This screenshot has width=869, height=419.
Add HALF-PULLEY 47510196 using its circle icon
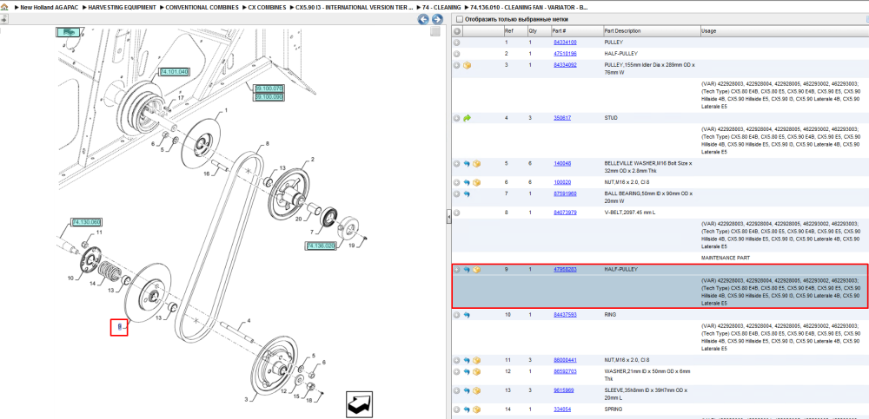click(457, 54)
